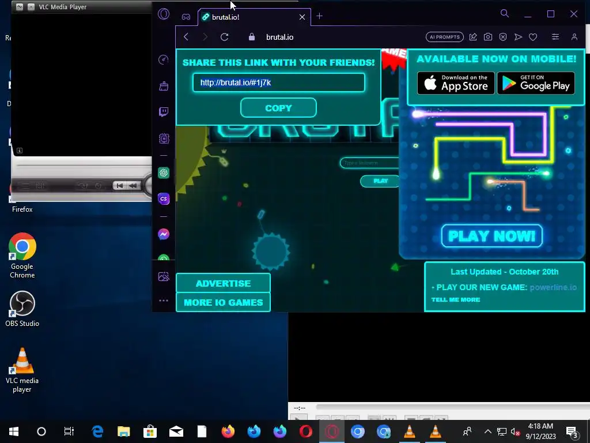Open ChatGPT in the sidebar
Viewport: 590px width, 443px height.
click(164, 173)
